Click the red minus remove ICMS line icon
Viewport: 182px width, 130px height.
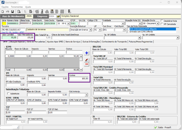click(x=86, y=64)
